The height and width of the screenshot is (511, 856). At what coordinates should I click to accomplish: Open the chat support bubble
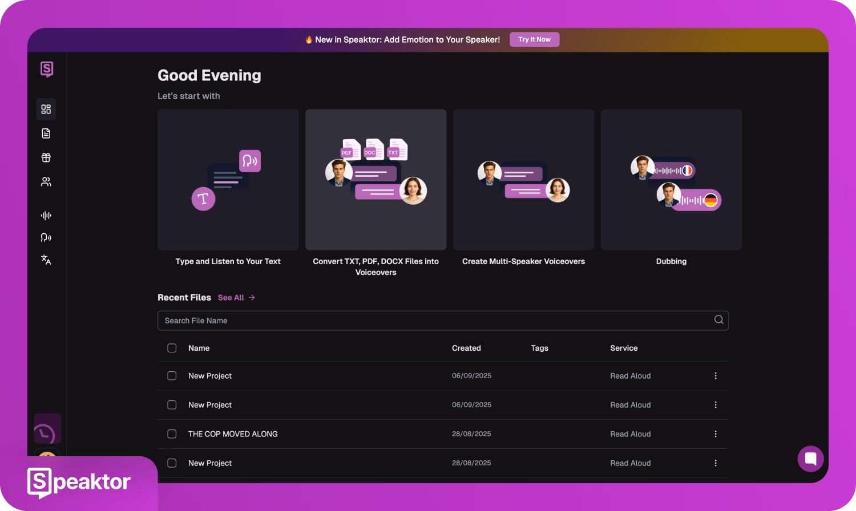[810, 459]
